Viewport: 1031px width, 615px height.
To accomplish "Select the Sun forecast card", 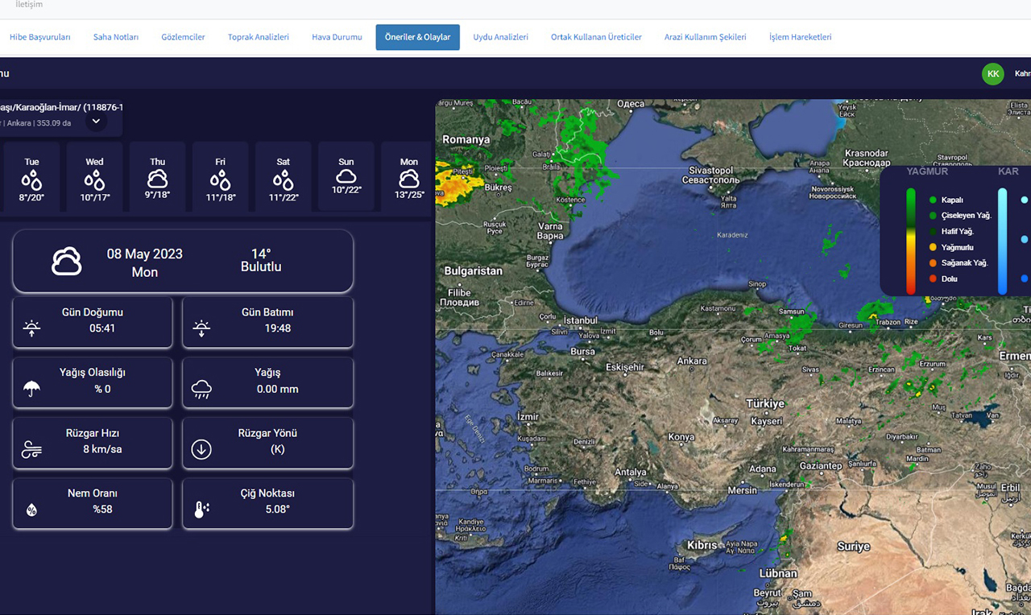I will pyautogui.click(x=346, y=177).
